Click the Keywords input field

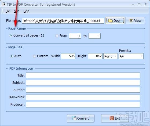[x=83, y=97]
